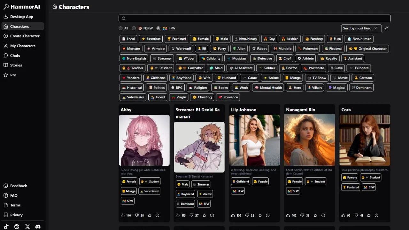This screenshot has width=409, height=230.
Task: Open TikTok icon in sidebar footer
Action: click(x=6, y=226)
